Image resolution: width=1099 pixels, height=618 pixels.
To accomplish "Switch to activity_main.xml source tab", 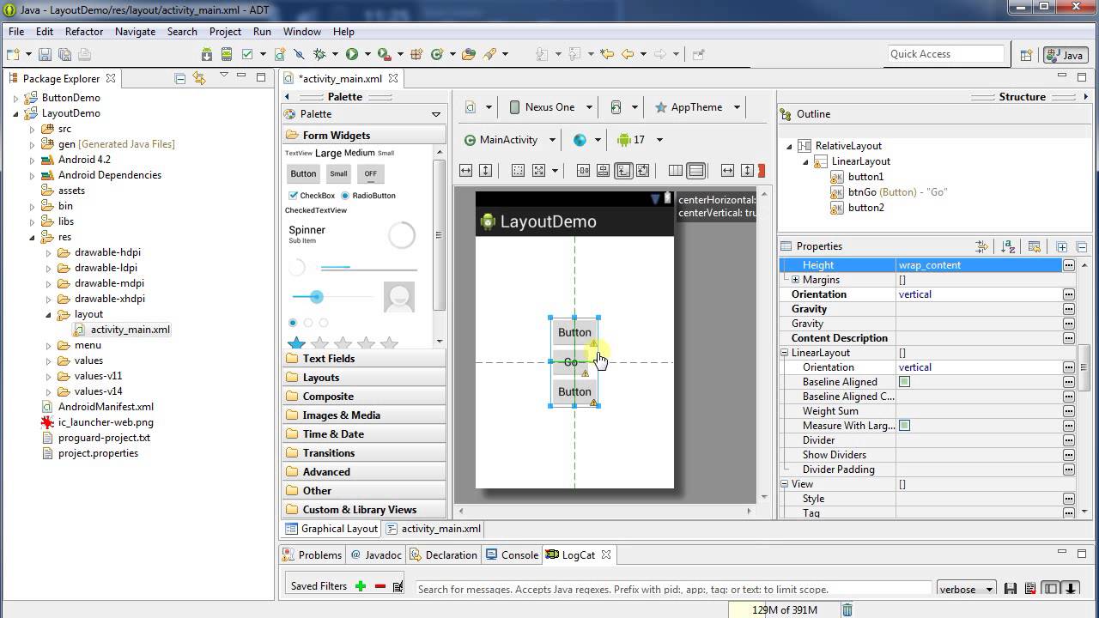I will pyautogui.click(x=434, y=529).
